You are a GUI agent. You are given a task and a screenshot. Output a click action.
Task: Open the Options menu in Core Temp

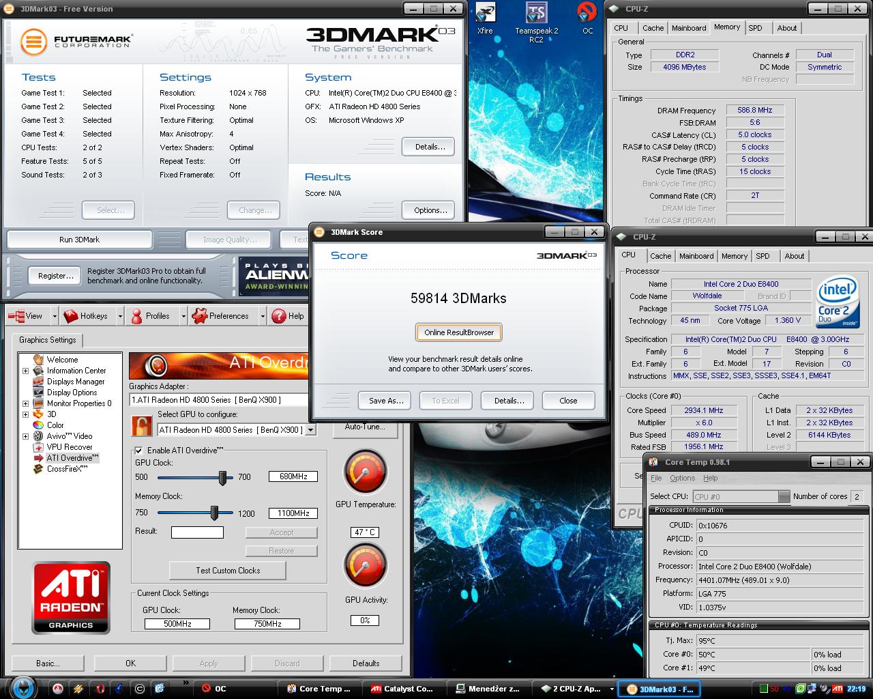tap(682, 478)
